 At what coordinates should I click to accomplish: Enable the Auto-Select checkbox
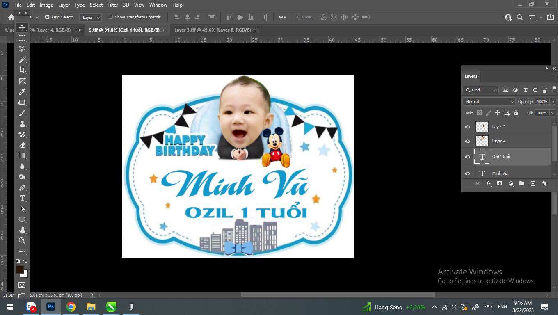point(47,17)
